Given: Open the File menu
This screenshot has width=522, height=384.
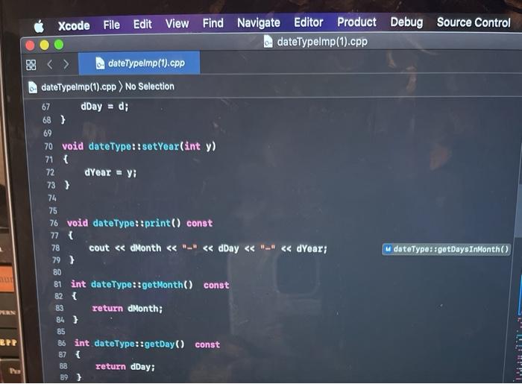Looking at the screenshot, I should 112,25.
